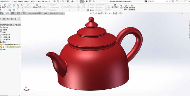
Task: Toggle Hide/Show Items eye icon
Action: tap(110, 13)
